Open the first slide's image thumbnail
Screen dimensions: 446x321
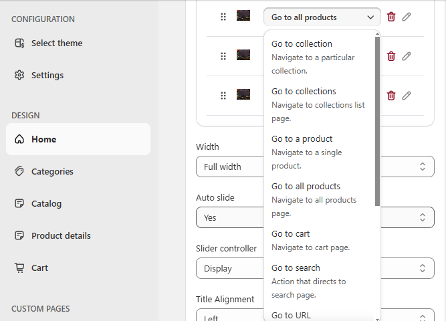click(243, 15)
